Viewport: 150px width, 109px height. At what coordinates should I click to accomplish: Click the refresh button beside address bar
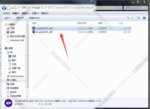pyautogui.click(x=120, y=8)
